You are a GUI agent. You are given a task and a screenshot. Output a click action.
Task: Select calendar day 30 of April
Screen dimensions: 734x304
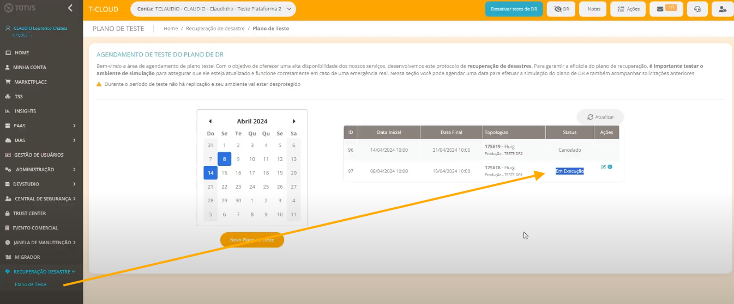click(238, 201)
